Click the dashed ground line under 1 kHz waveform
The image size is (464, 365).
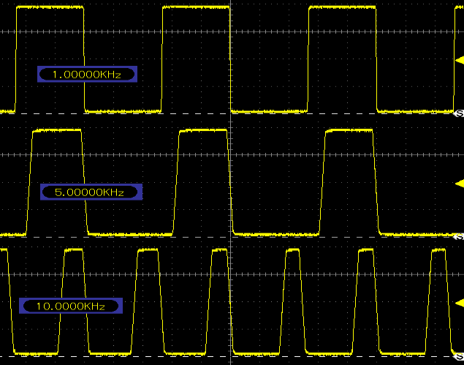[x=124, y=114]
